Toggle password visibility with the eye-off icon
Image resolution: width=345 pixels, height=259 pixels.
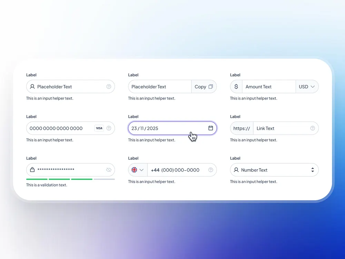point(109,170)
